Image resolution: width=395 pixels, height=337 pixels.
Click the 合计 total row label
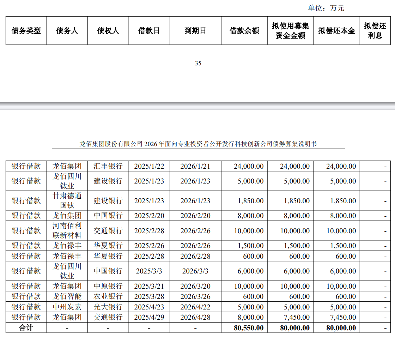click(26, 328)
